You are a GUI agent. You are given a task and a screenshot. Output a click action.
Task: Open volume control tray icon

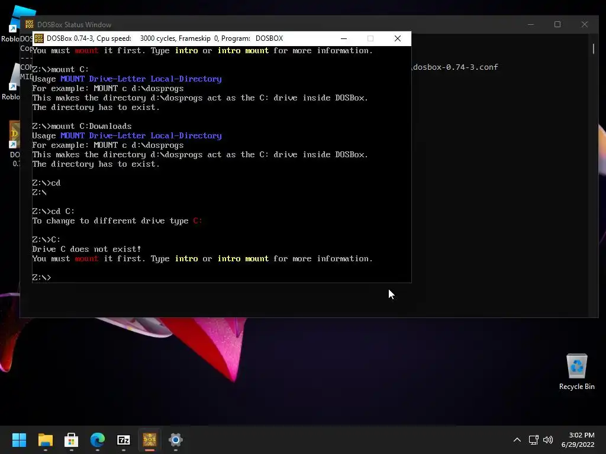click(548, 440)
